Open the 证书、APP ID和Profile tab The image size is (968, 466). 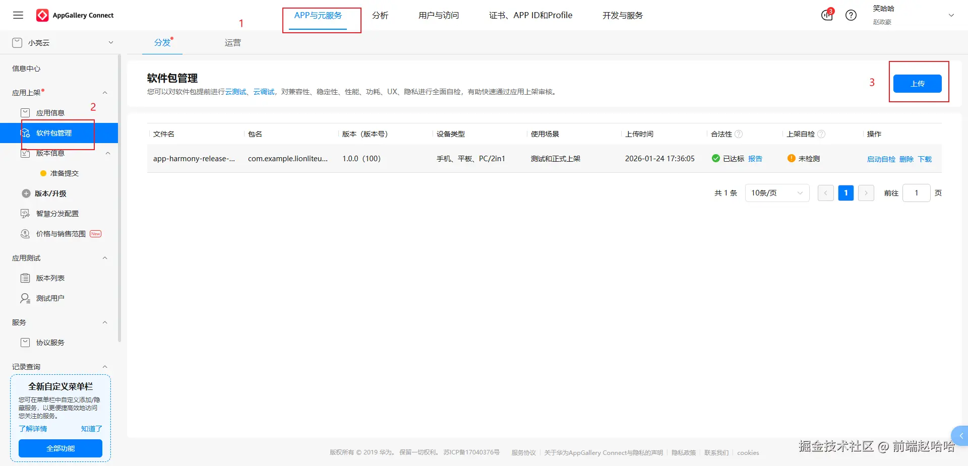click(x=530, y=16)
